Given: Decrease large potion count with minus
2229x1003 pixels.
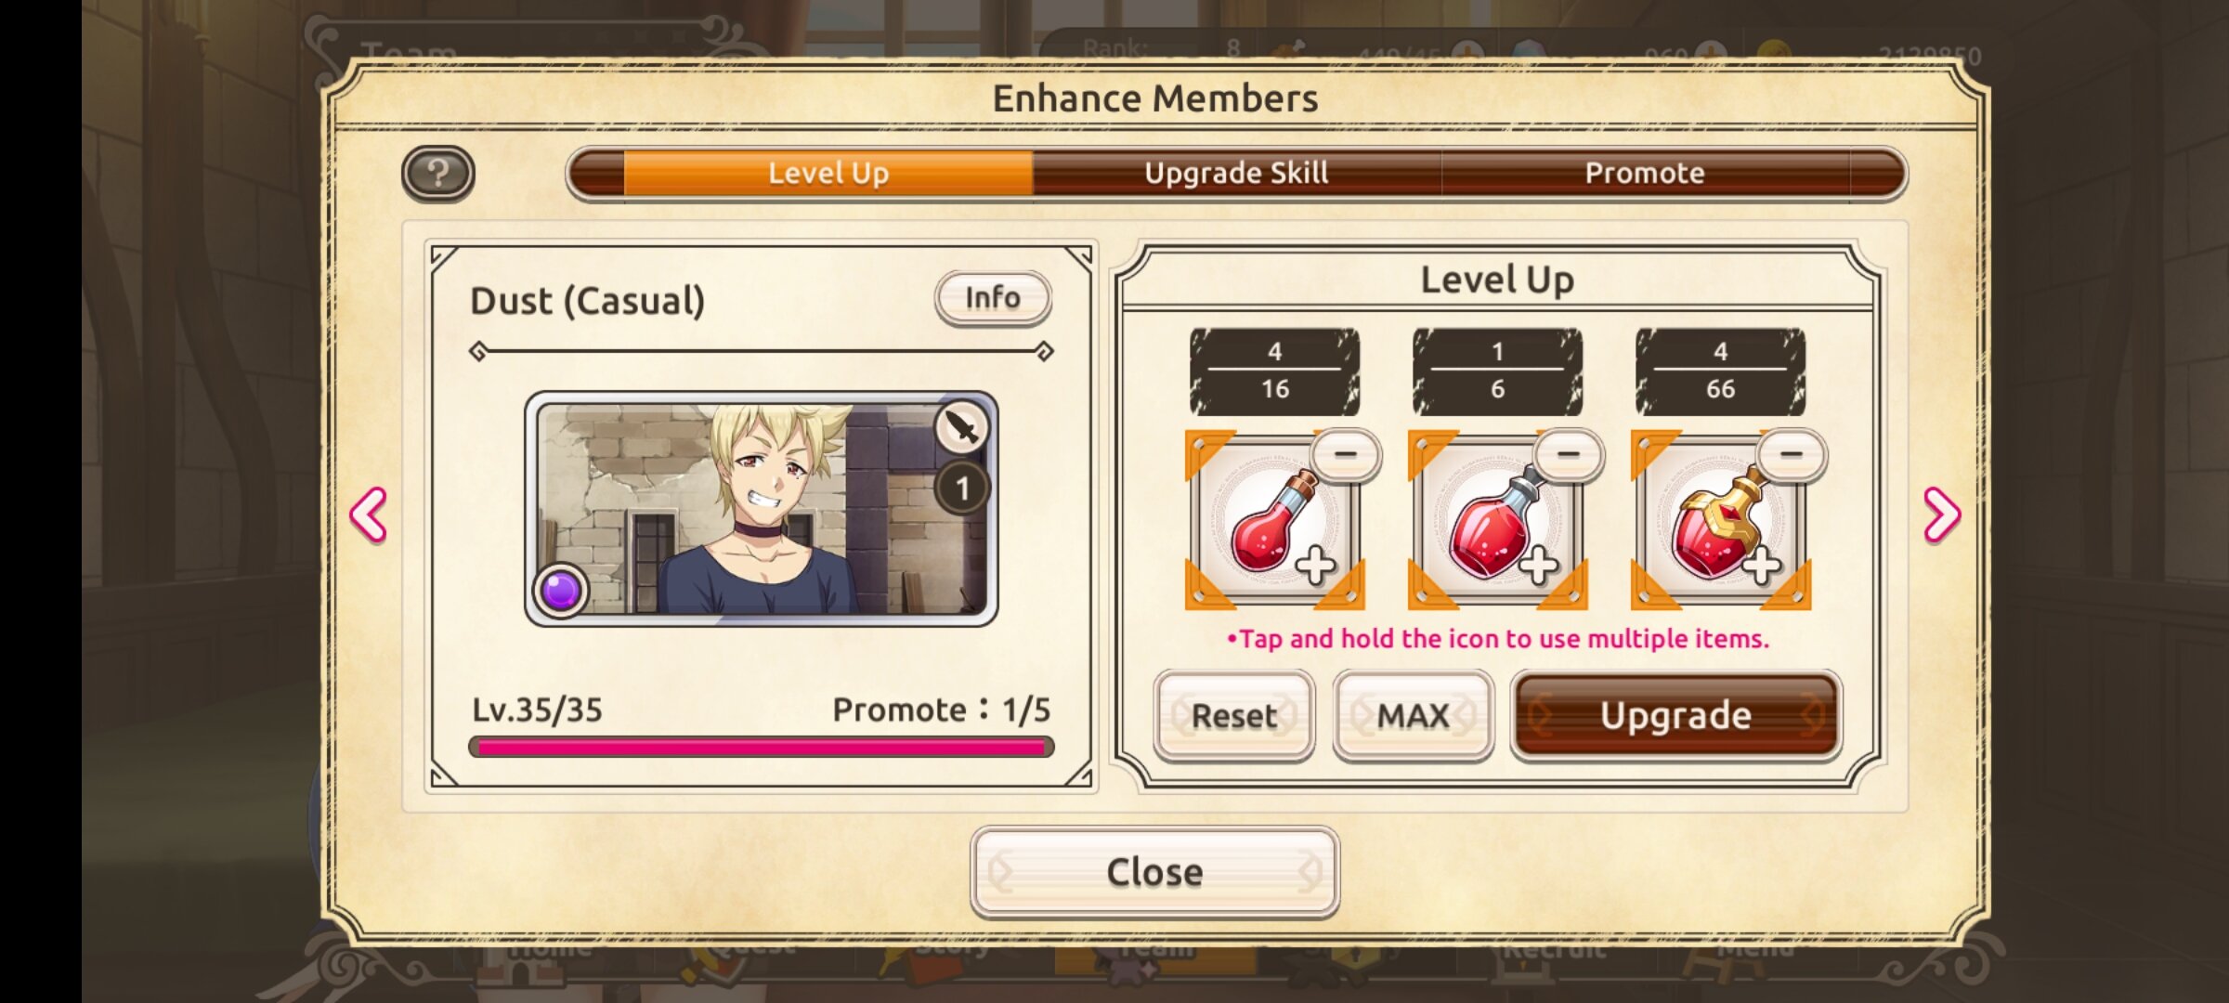Looking at the screenshot, I should coord(1791,454).
